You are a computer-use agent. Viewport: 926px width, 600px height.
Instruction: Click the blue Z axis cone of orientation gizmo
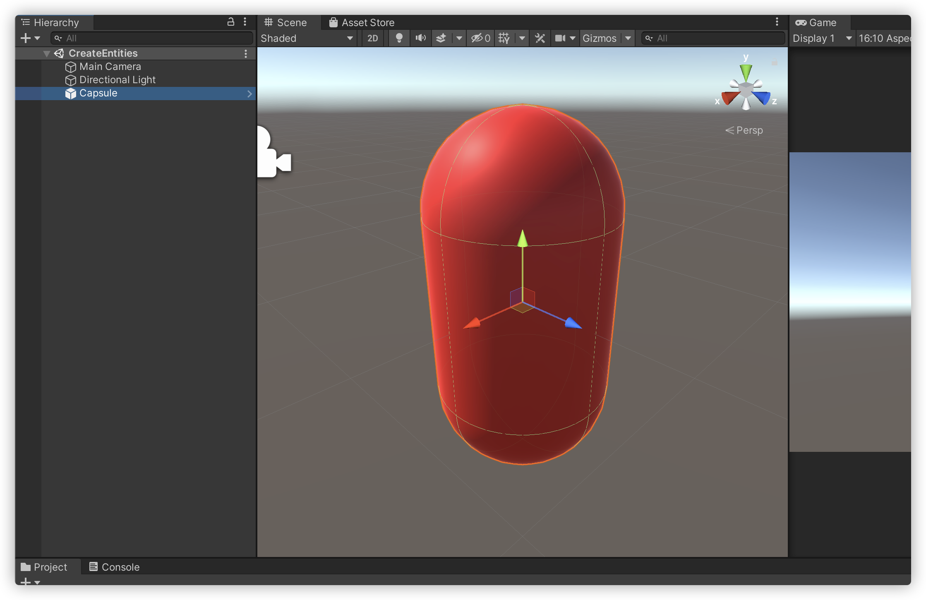tap(762, 98)
